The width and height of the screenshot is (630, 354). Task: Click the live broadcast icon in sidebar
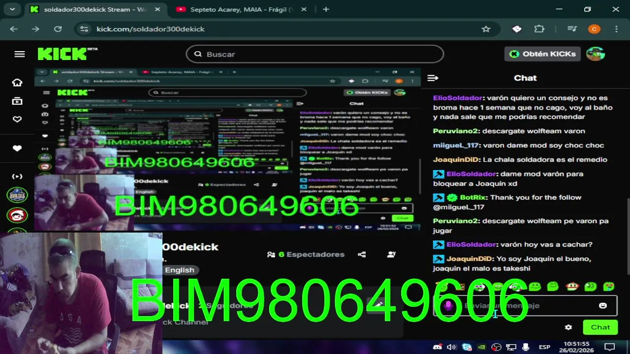[17, 177]
